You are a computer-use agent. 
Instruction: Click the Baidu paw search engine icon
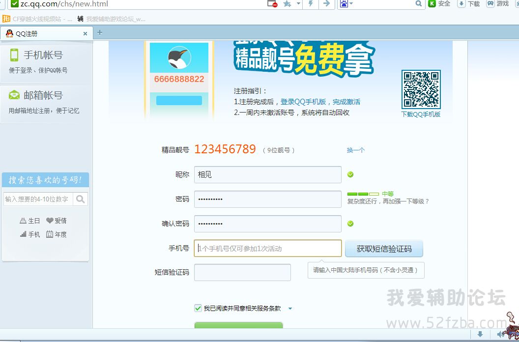(x=344, y=3)
